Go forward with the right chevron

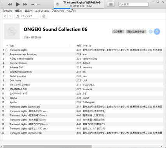(x=10, y=16)
